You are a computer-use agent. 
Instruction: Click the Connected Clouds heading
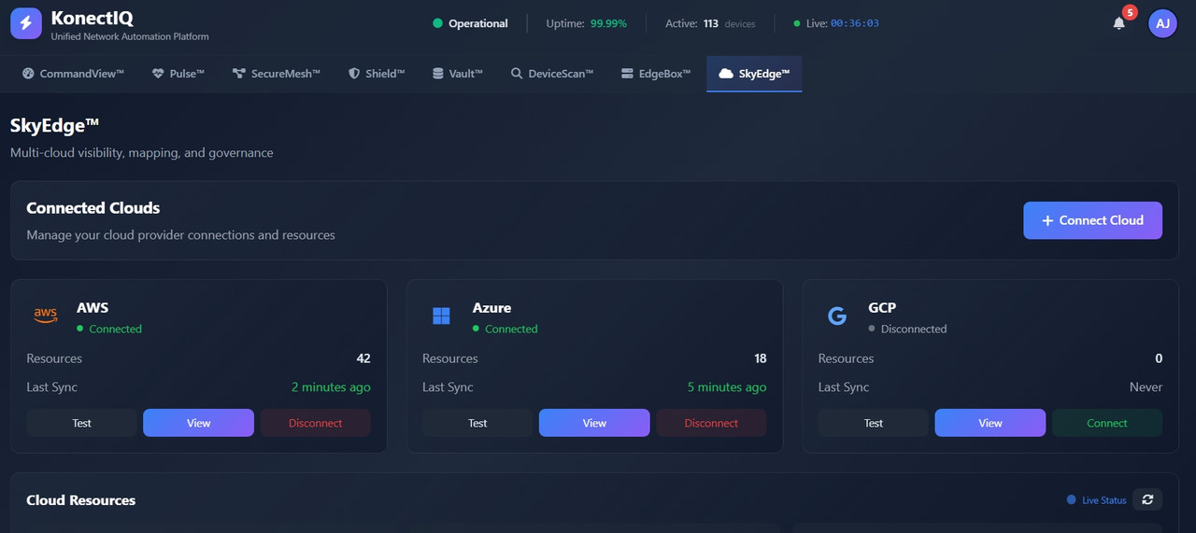[93, 208]
